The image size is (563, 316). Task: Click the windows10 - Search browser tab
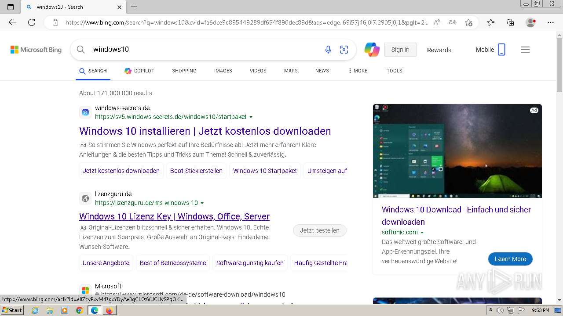coord(74,7)
